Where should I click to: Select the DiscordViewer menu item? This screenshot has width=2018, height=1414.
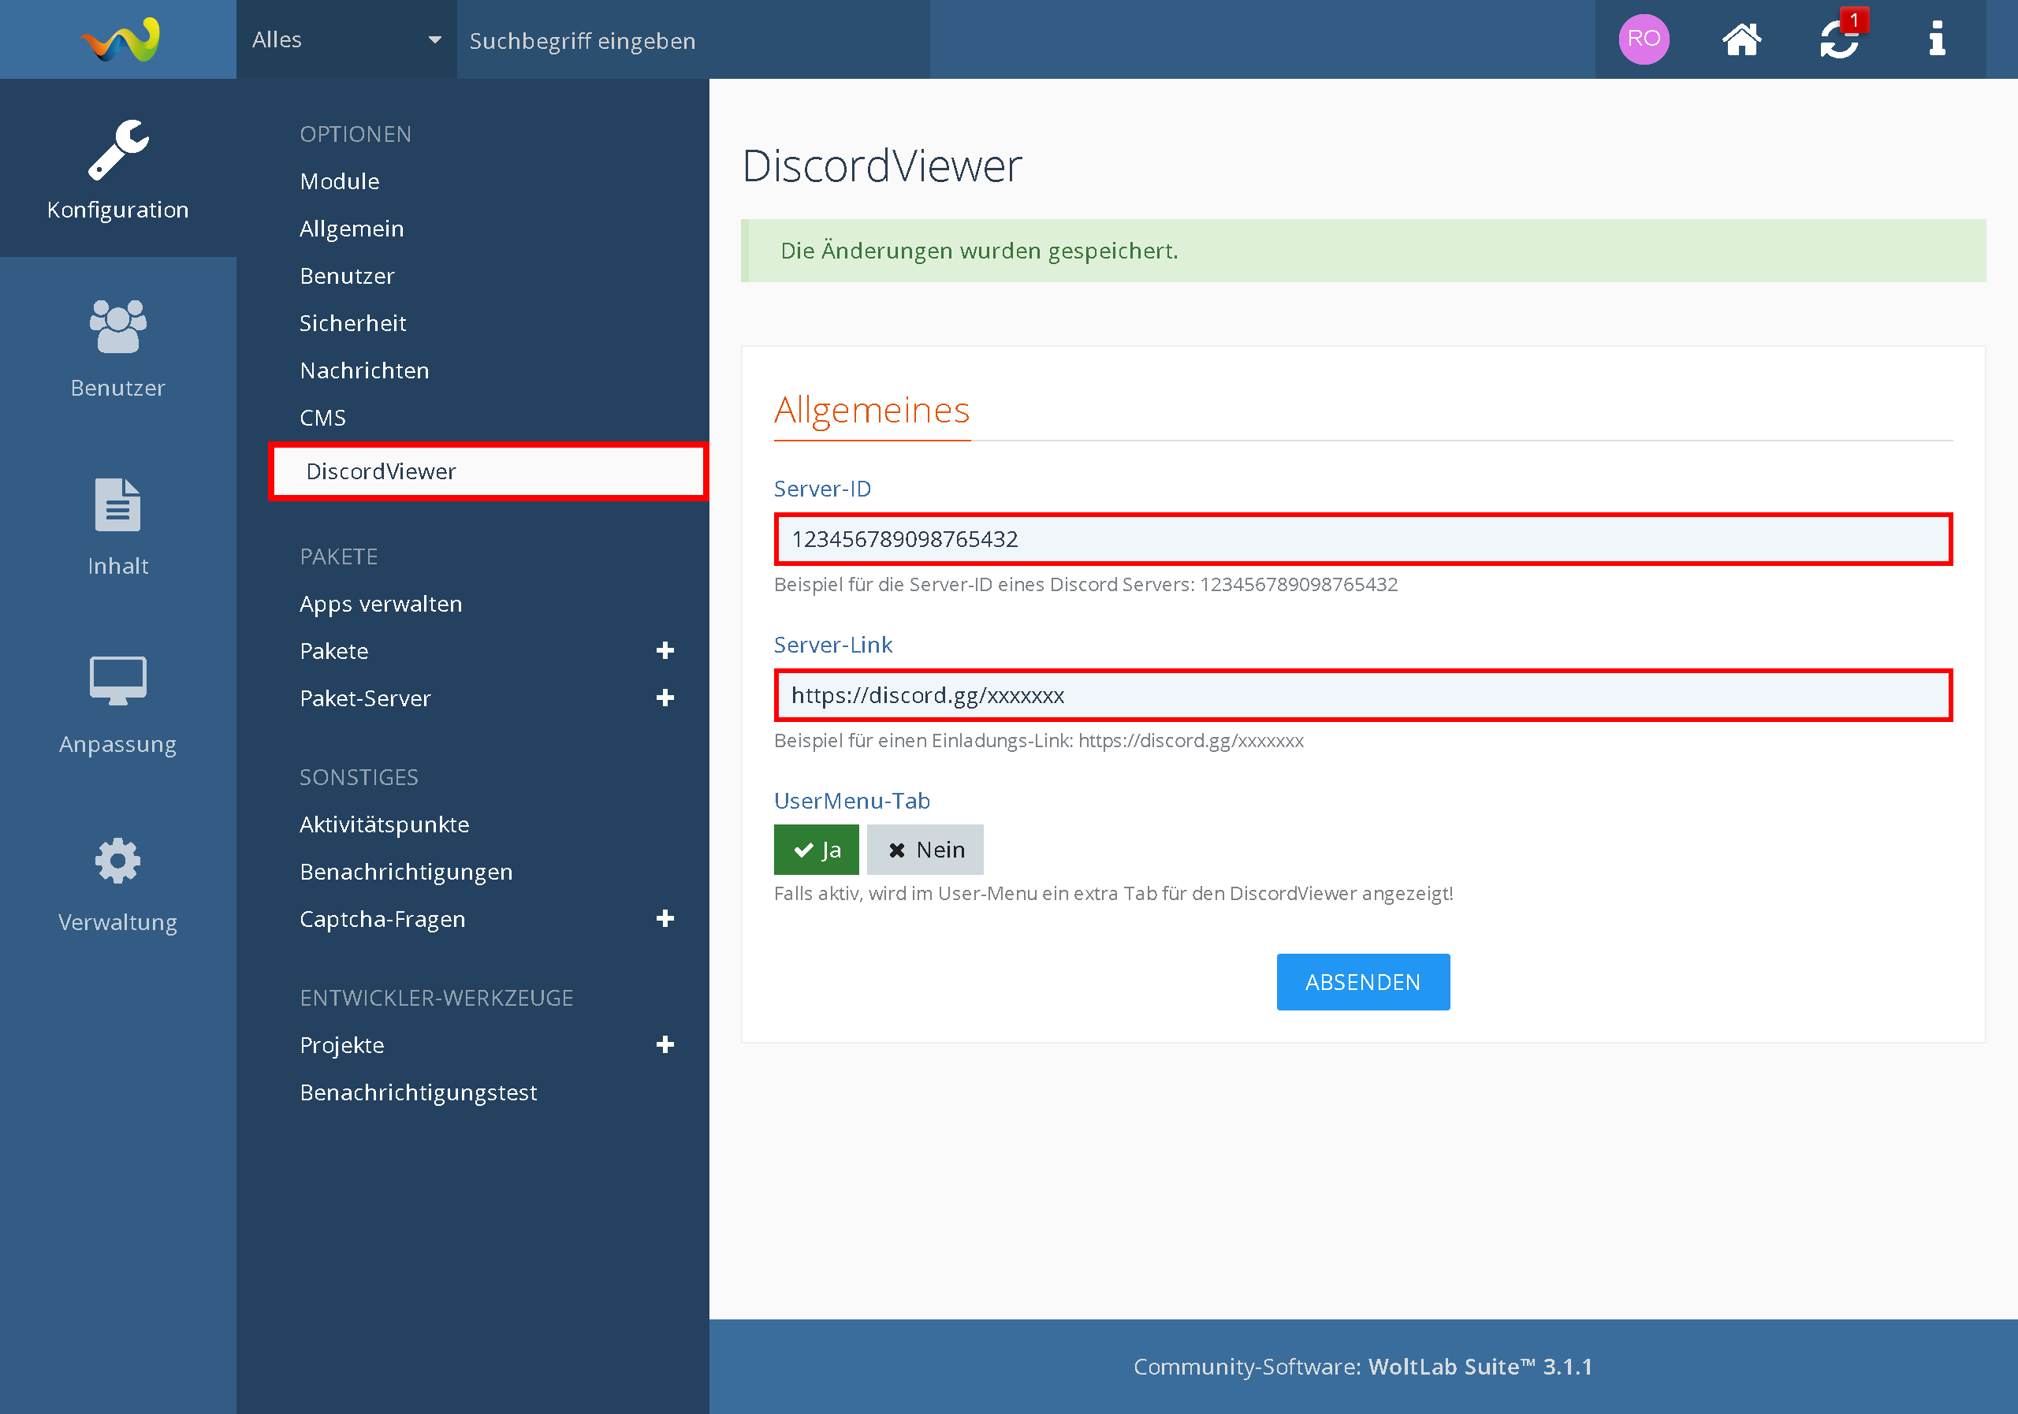(488, 471)
